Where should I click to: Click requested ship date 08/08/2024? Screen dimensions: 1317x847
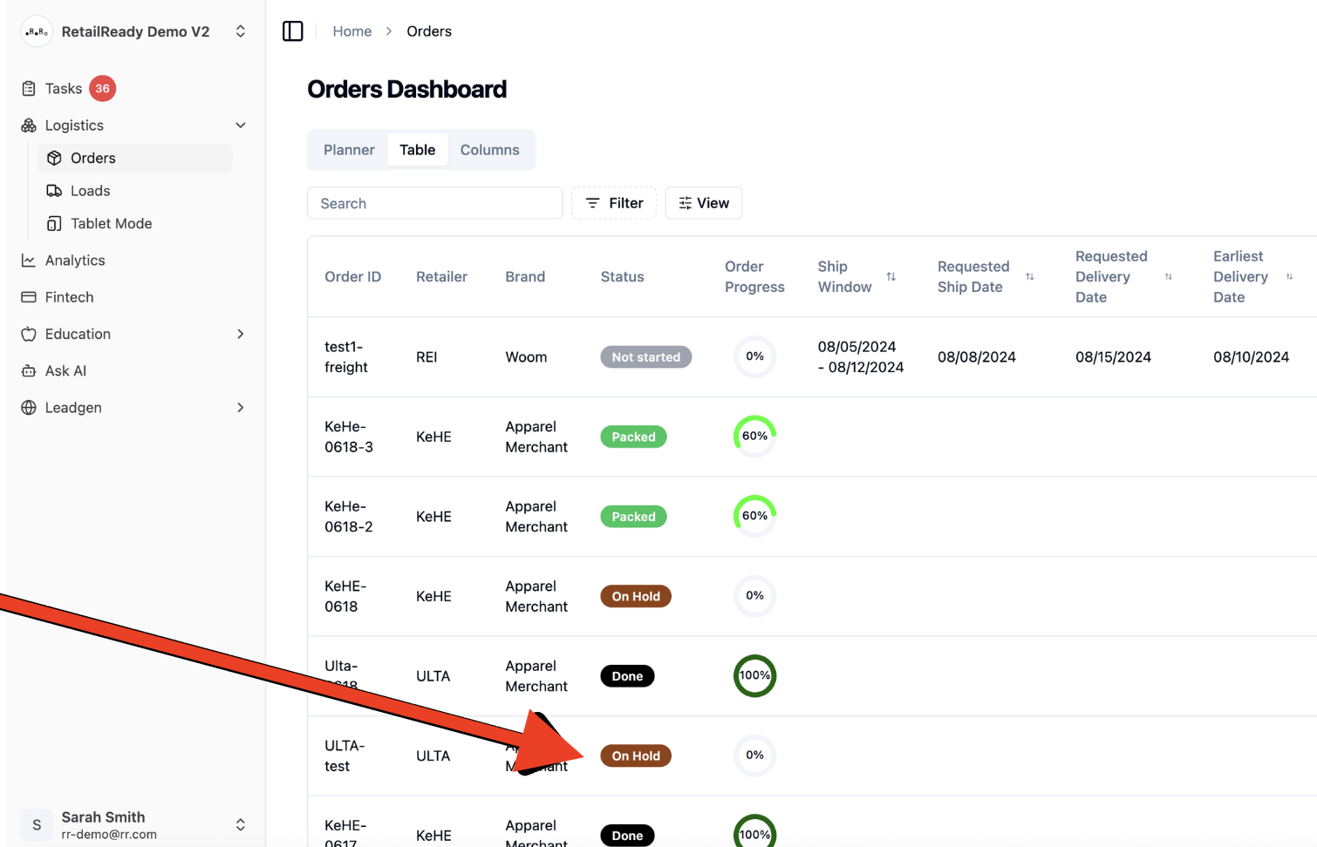coord(977,357)
